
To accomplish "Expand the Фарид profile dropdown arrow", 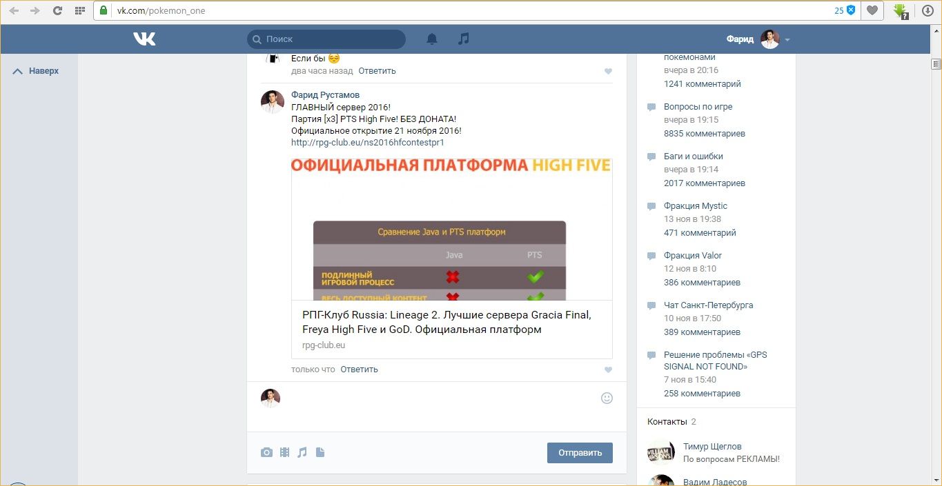I will (787, 40).
